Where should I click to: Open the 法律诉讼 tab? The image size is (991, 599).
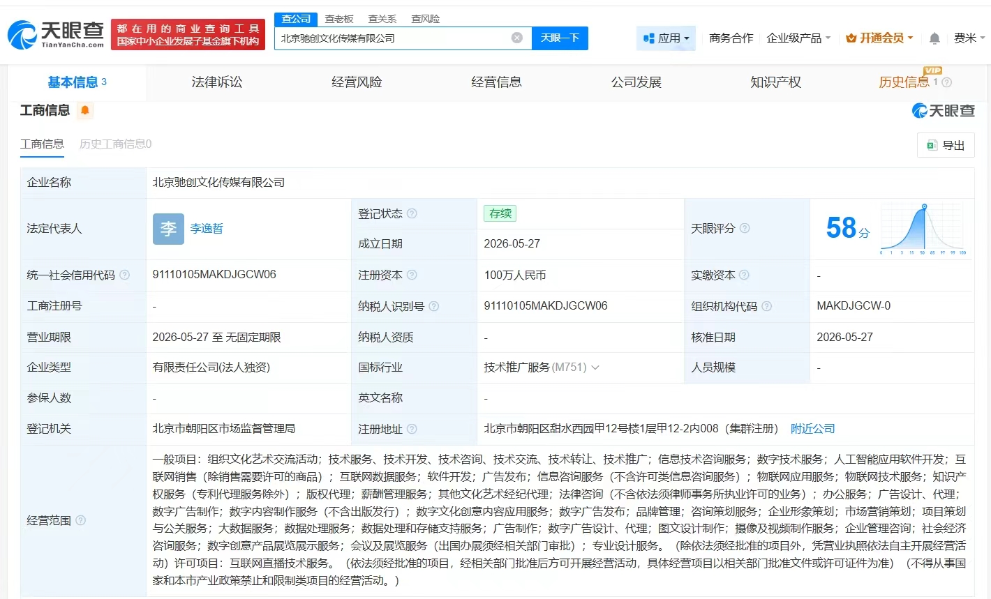click(x=217, y=82)
